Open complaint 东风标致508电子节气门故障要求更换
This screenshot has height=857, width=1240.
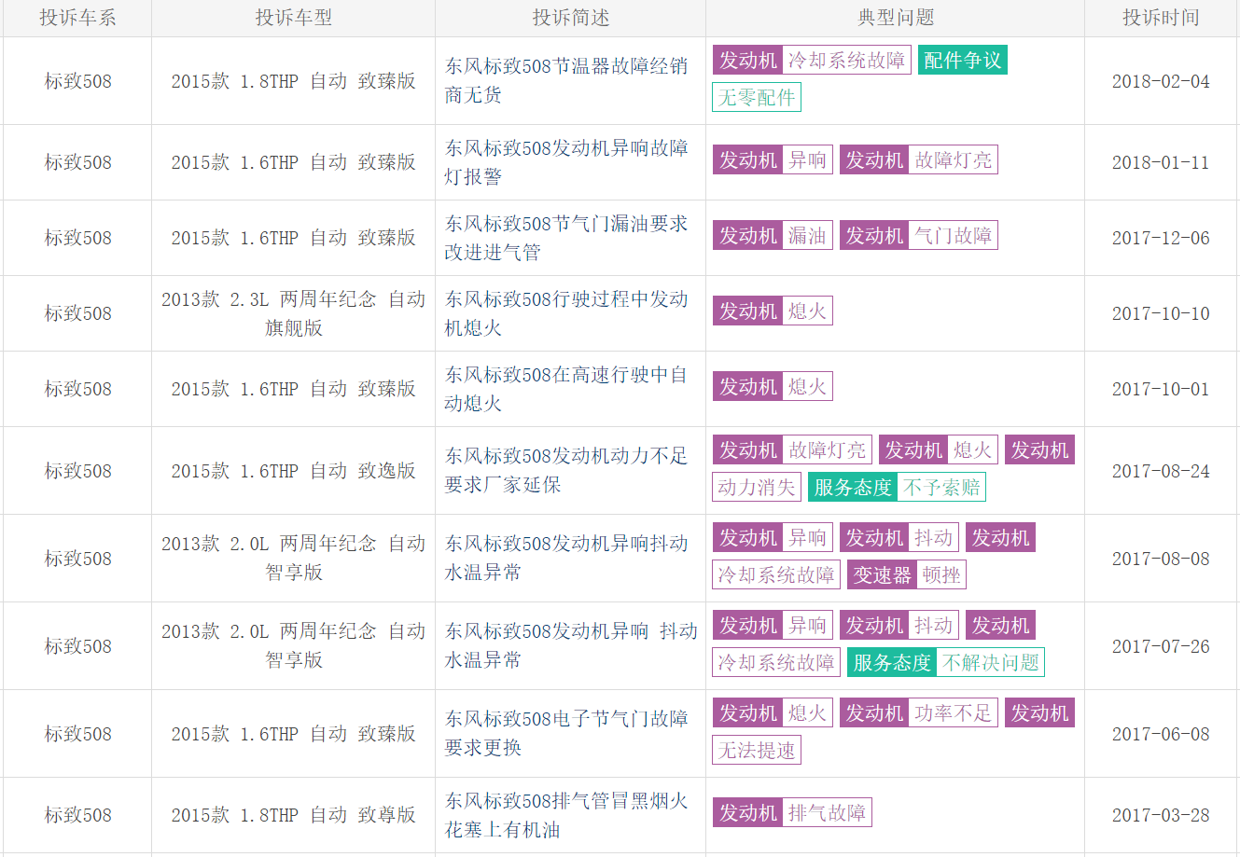pos(566,733)
